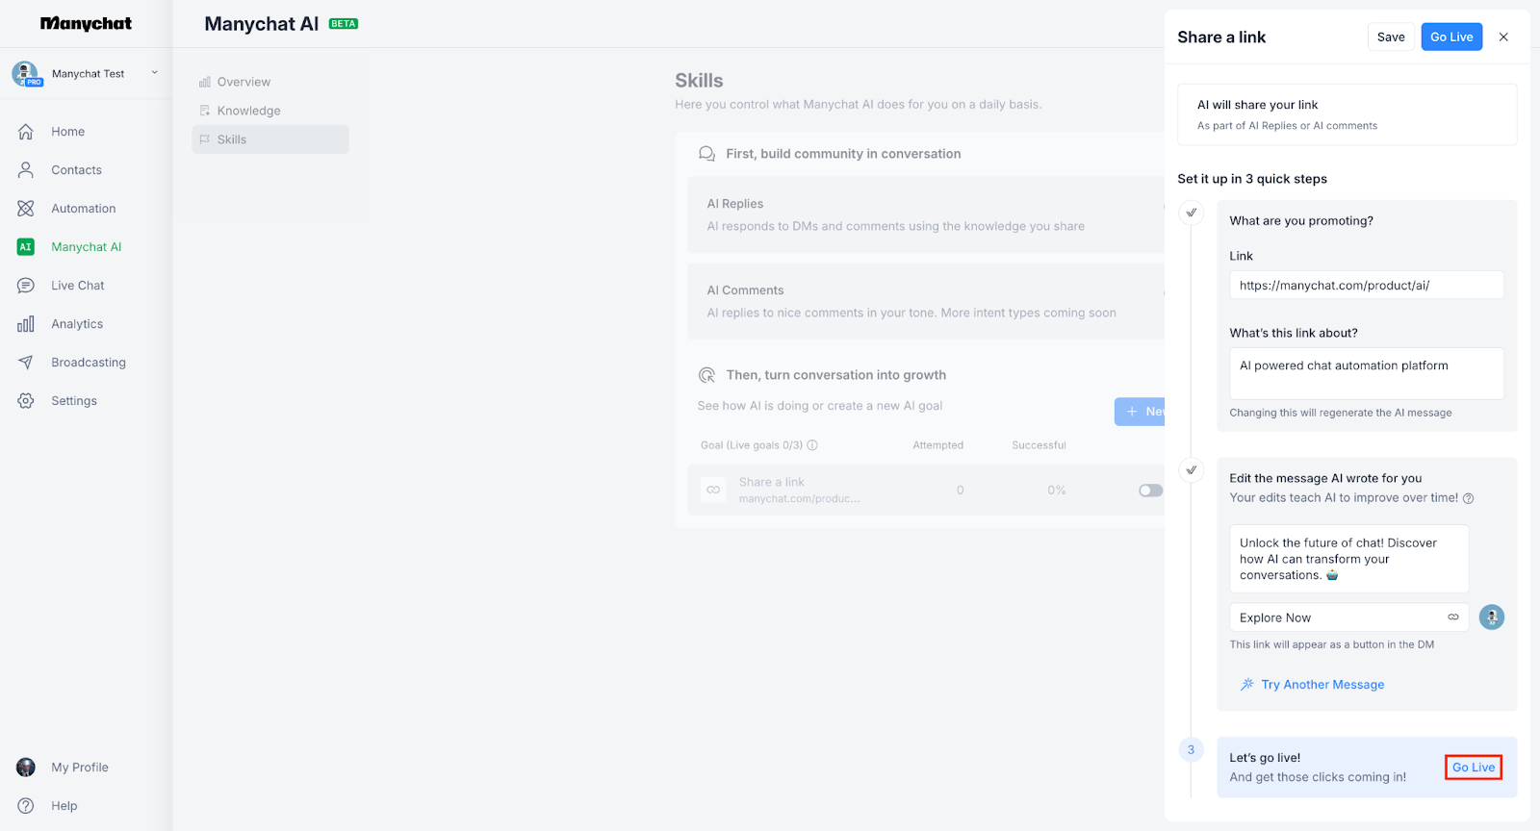This screenshot has height=831, width=1540.
Task: Click the link icon in the Explore Now field
Action: (1453, 617)
